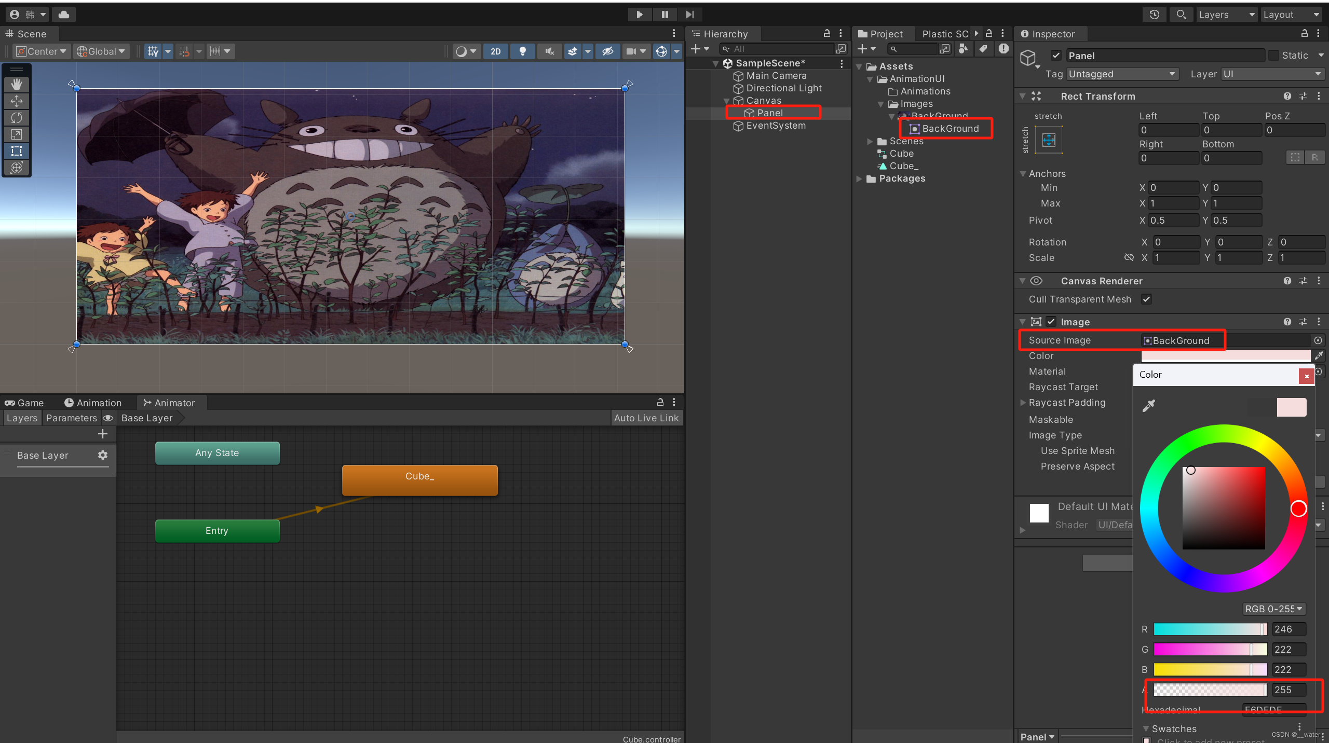1329x743 pixels.
Task: Toggle the Image component enabled checkbox
Action: click(x=1051, y=322)
